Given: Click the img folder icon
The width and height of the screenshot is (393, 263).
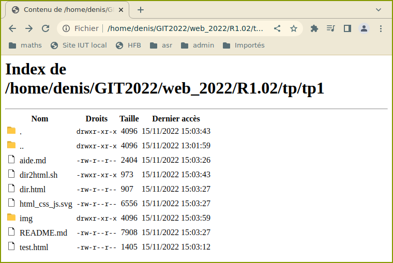Looking at the screenshot, I should (11, 218).
